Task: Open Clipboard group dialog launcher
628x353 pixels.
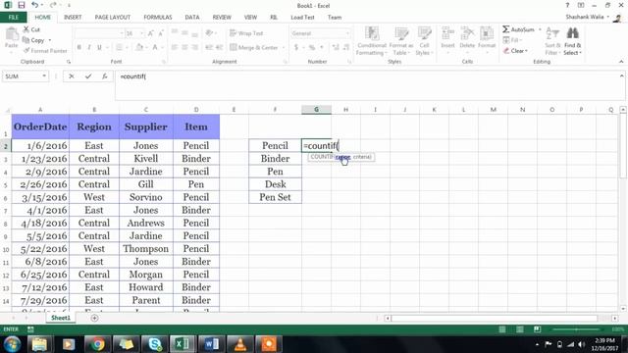Action: tap(69, 62)
